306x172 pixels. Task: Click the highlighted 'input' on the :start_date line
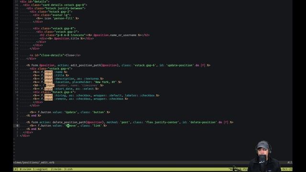48,89
